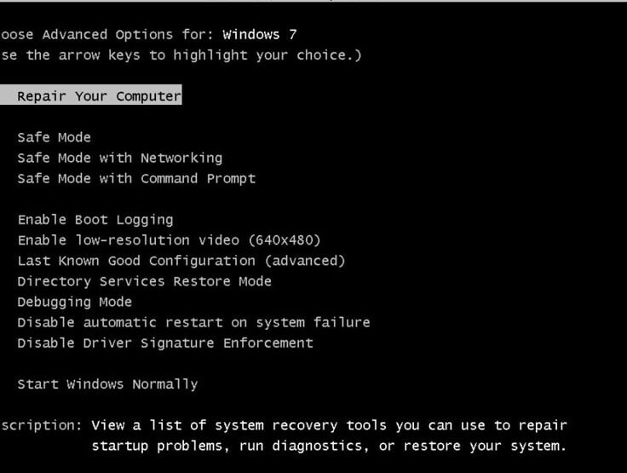Choose Enable Boot Logging
Image resolution: width=627 pixels, height=473 pixels.
click(x=95, y=220)
